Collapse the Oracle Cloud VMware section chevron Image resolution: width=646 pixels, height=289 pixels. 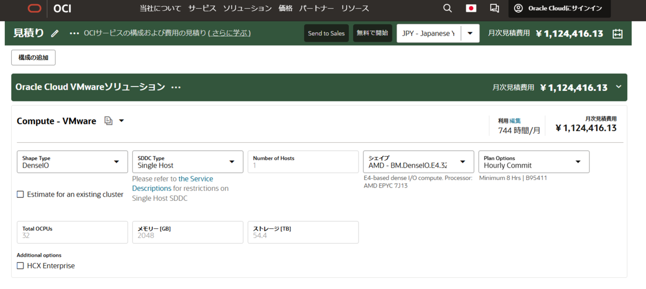pyautogui.click(x=619, y=87)
